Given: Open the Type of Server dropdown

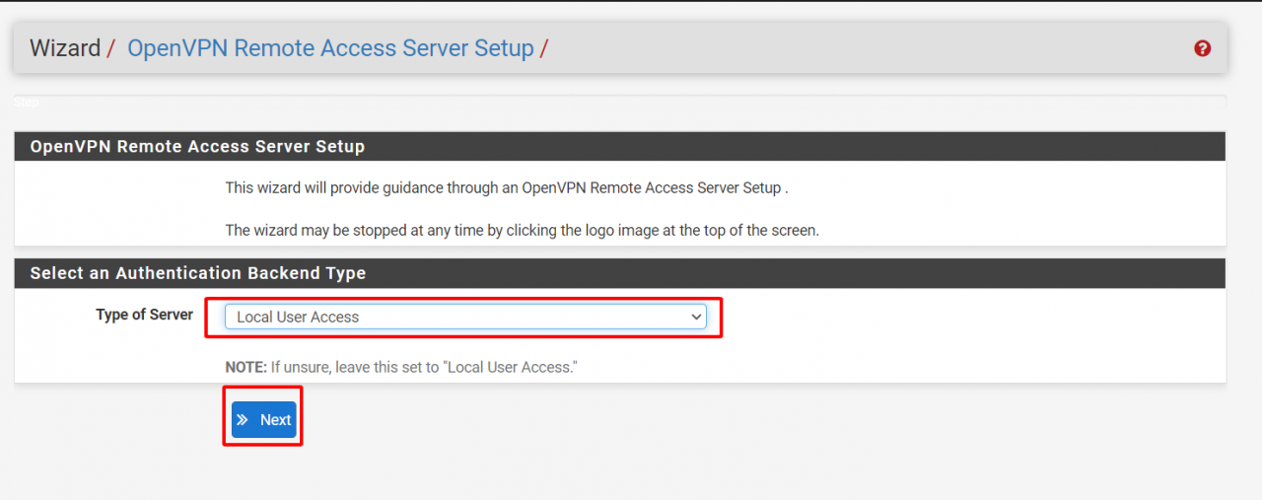Looking at the screenshot, I should (463, 317).
